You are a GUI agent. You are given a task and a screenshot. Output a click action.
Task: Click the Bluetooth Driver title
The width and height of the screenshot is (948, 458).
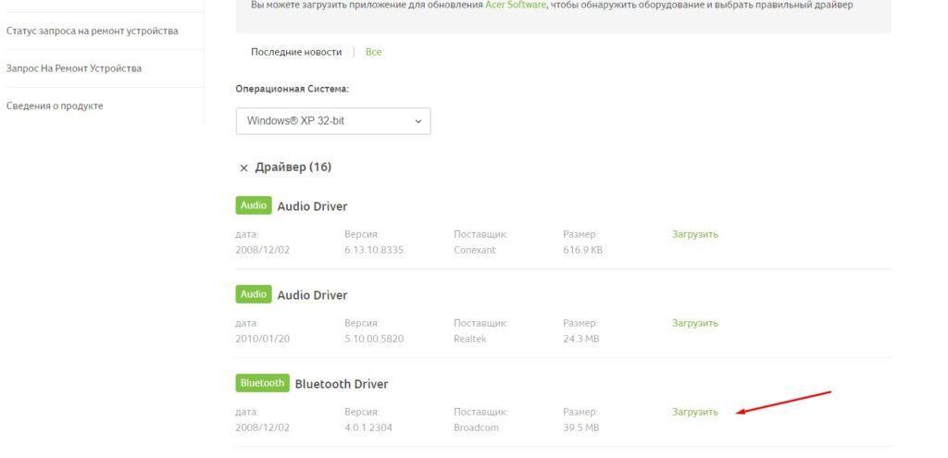(x=342, y=384)
